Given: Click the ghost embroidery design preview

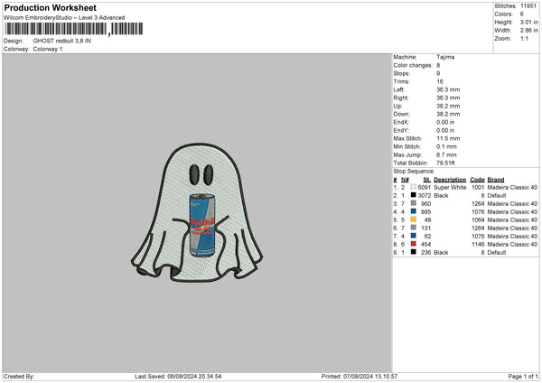Looking at the screenshot, I should (197, 212).
